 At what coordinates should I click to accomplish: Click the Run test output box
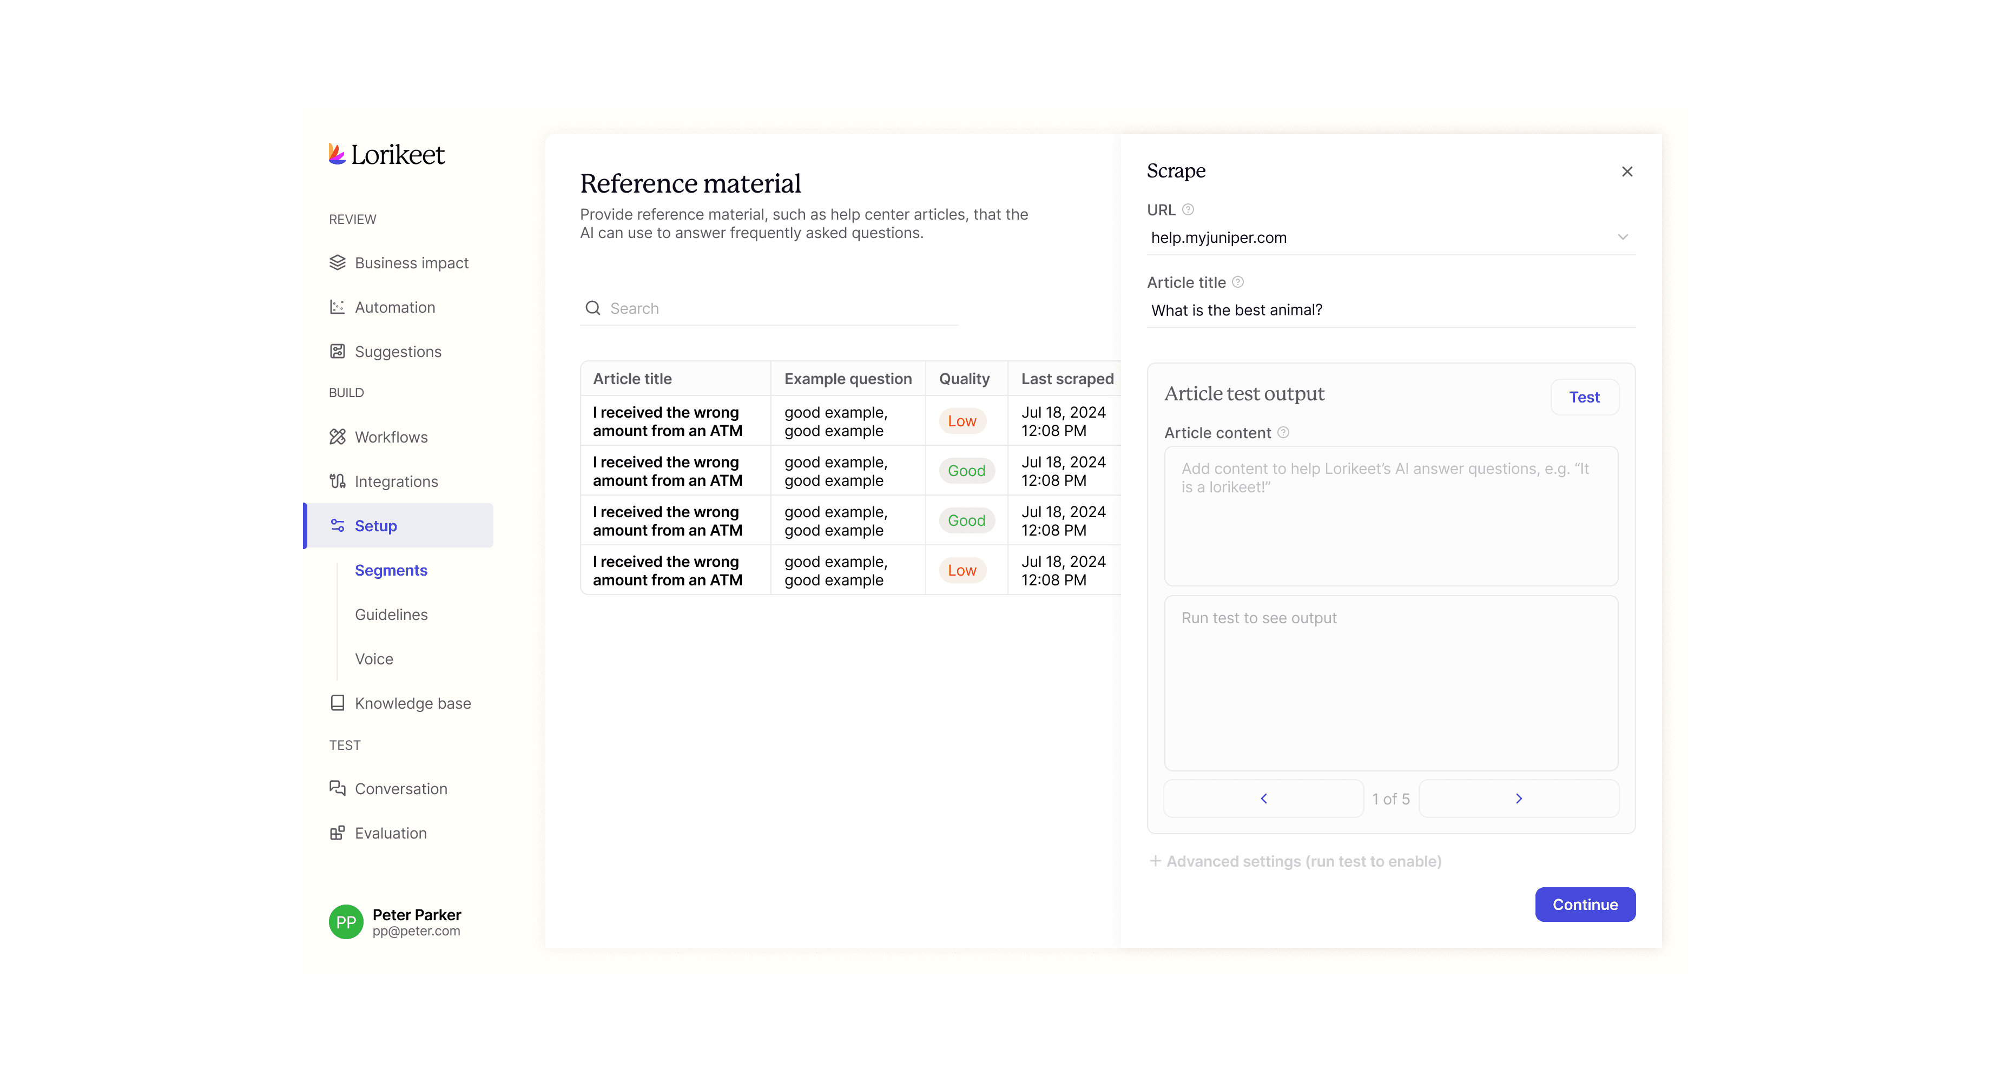click(1390, 683)
